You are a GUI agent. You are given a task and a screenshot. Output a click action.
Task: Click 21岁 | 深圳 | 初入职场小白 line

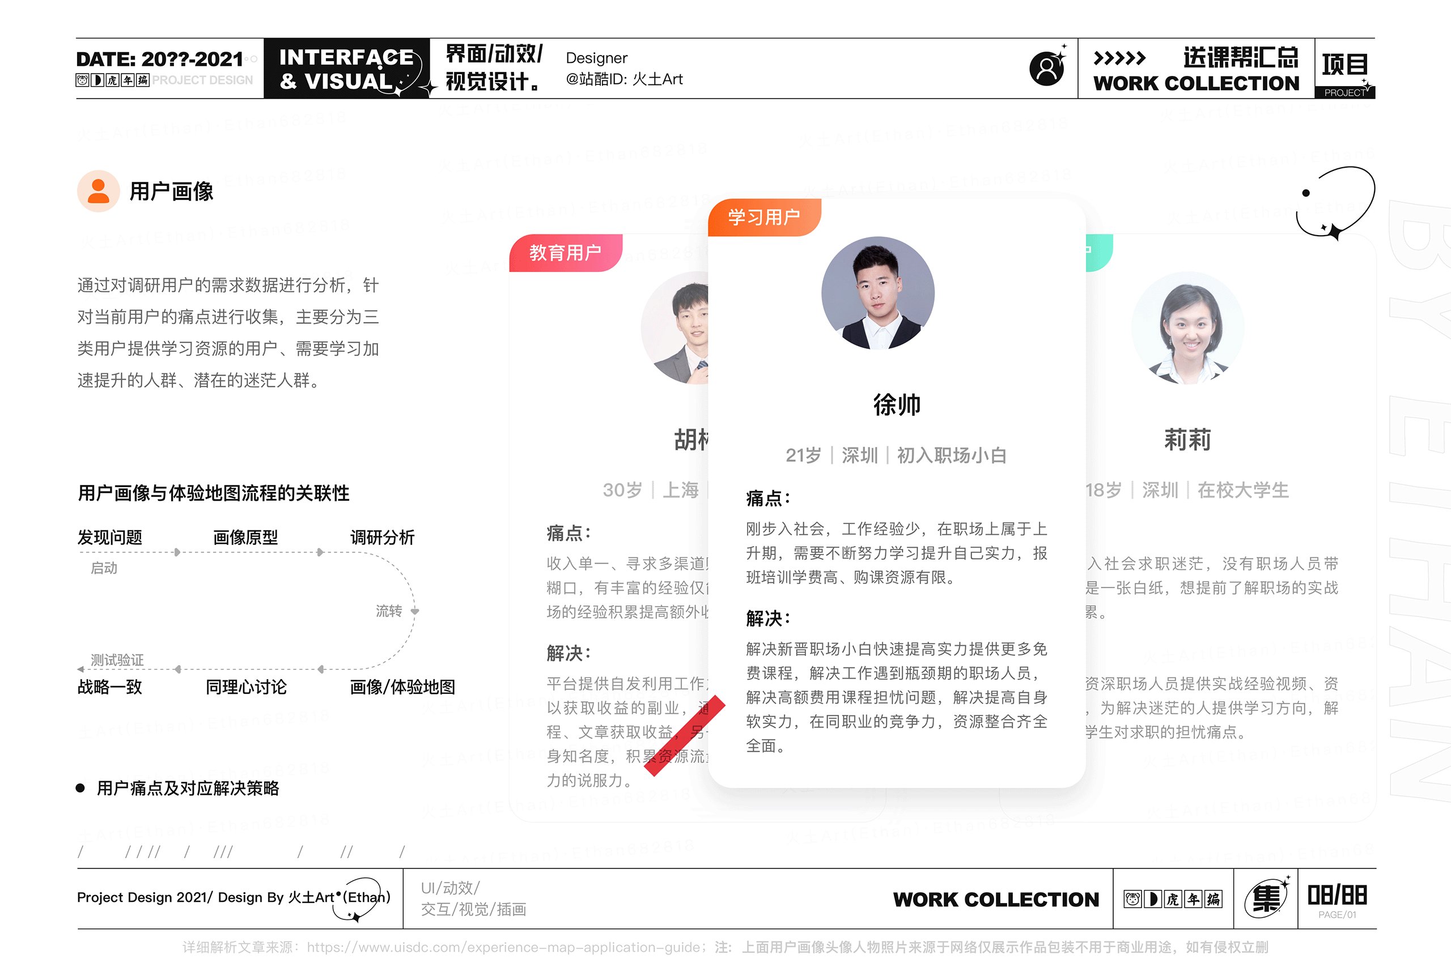pos(896,455)
